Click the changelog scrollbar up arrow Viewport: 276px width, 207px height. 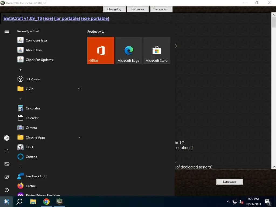[x=274, y=15]
